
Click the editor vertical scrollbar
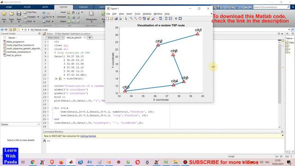tap(279, 74)
